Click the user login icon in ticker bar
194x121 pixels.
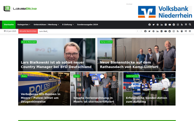[x=182, y=31]
